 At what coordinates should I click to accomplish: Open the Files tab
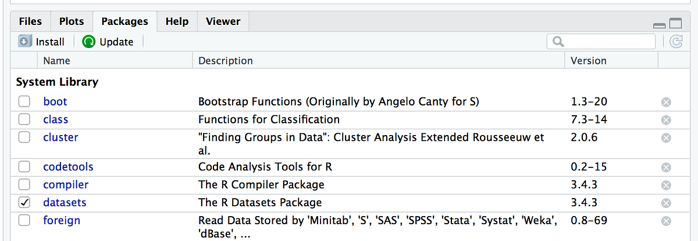coord(30,21)
